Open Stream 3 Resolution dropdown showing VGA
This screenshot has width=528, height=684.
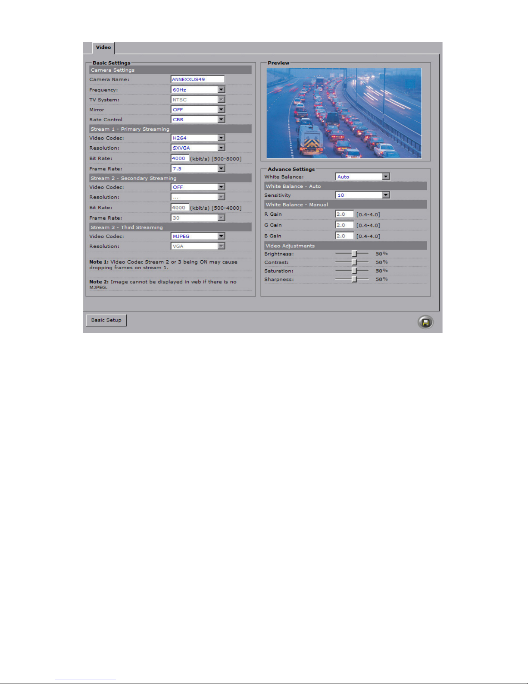point(198,246)
